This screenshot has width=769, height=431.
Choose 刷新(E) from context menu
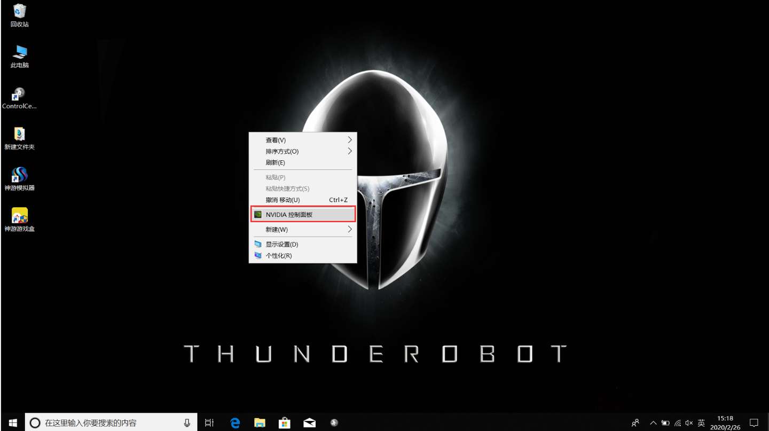pos(303,162)
